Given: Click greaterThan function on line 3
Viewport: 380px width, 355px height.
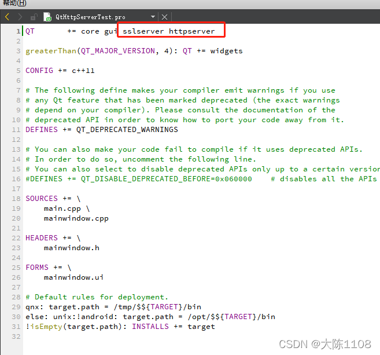Looking at the screenshot, I should pos(51,51).
